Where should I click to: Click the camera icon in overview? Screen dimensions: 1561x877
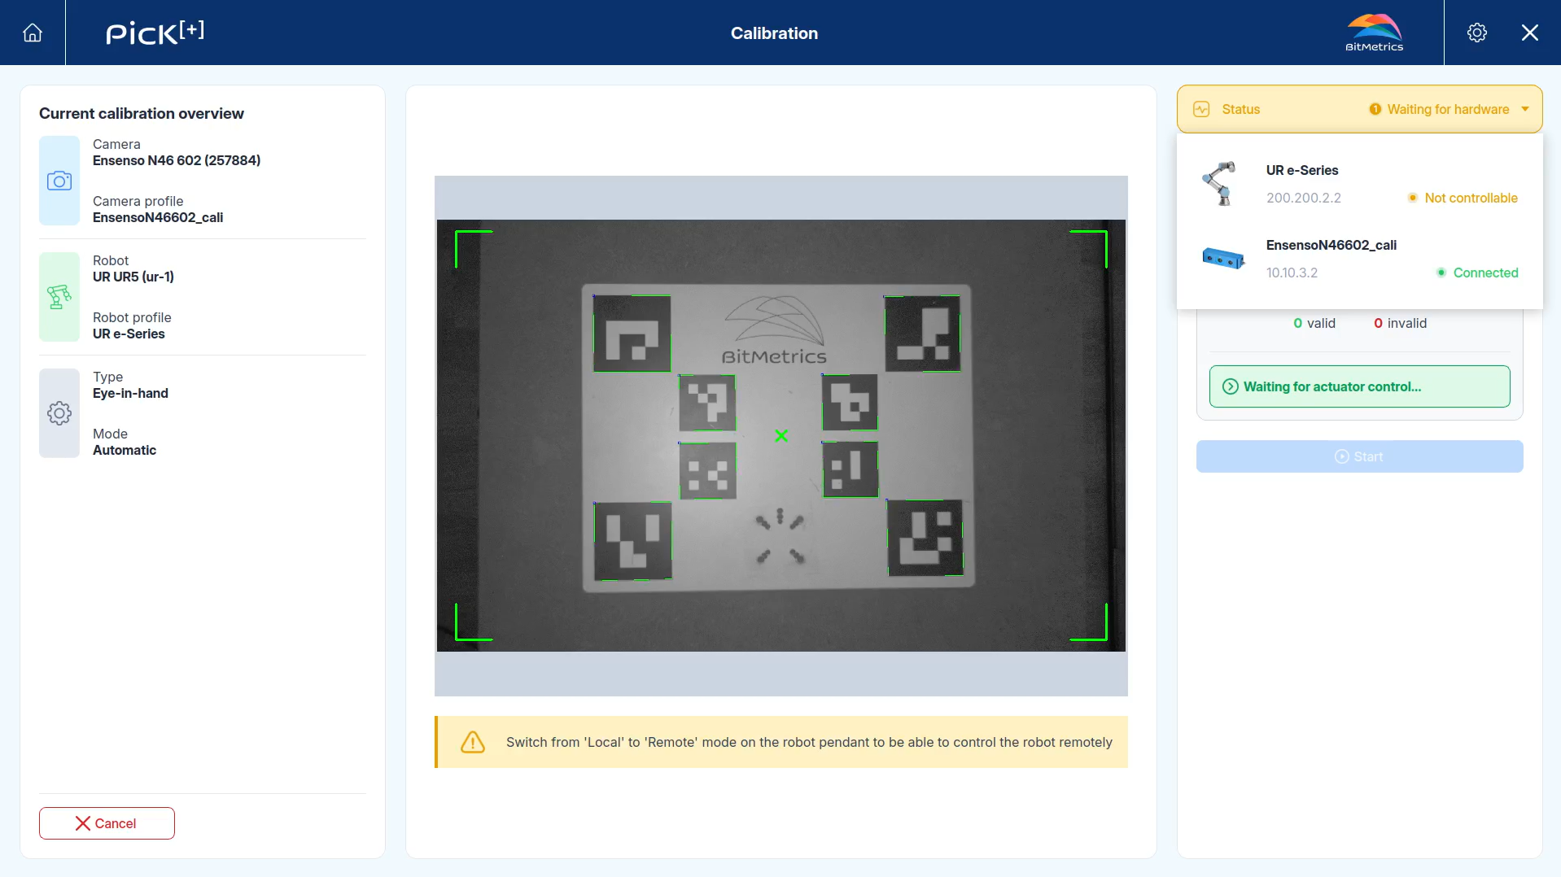(x=59, y=181)
